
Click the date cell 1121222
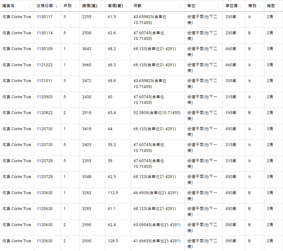pos(45,65)
